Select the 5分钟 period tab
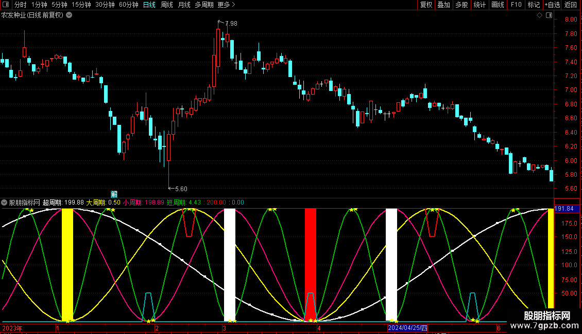The width and height of the screenshot is (582, 334). [59, 5]
